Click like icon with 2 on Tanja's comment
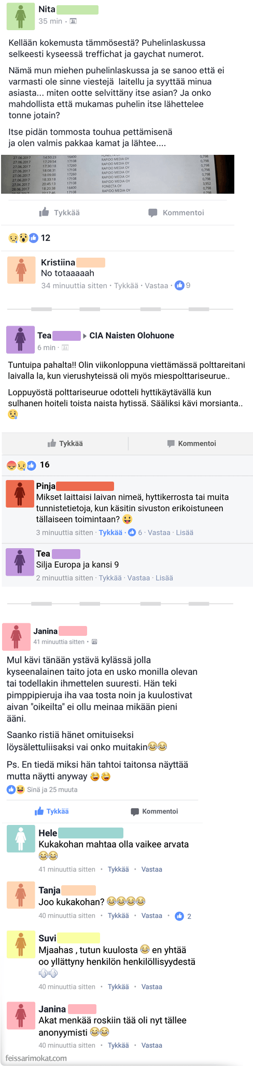This screenshot has height=1066, width=253. (x=183, y=916)
